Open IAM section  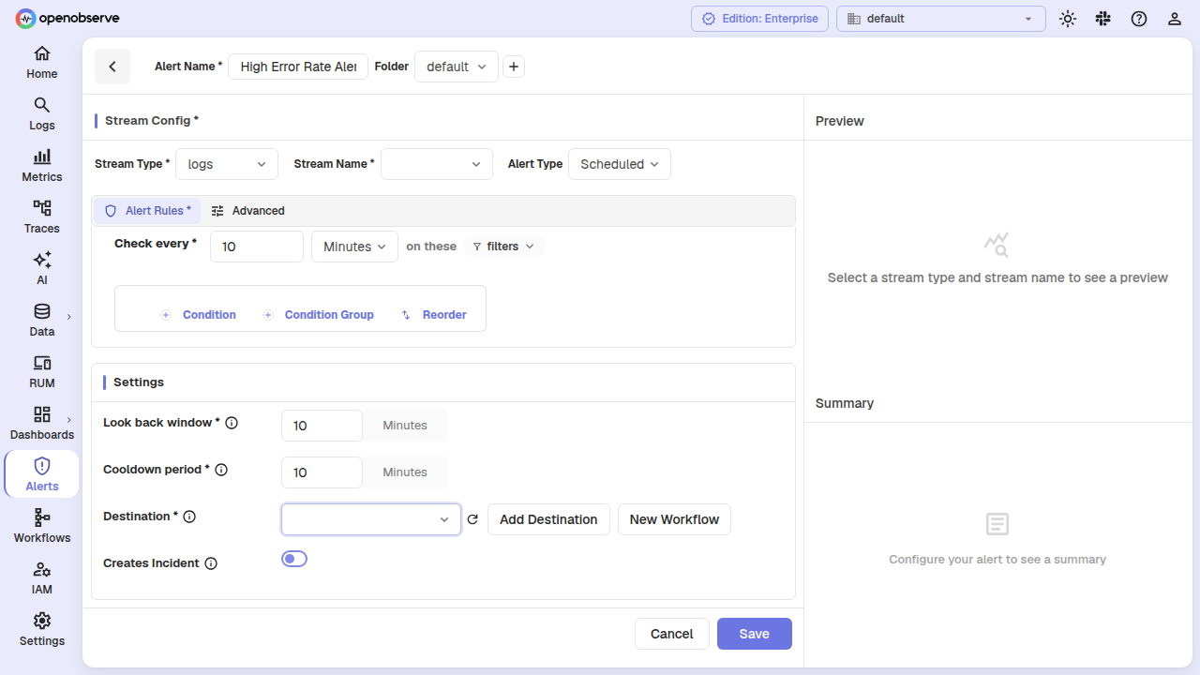41,577
